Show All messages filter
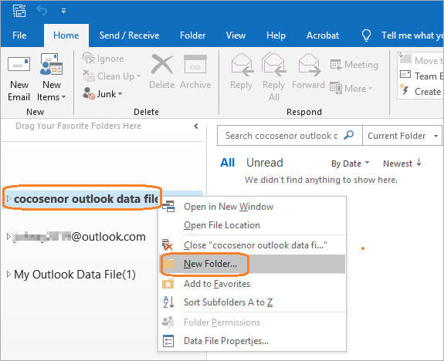The width and height of the screenshot is (444, 361). 227,163
